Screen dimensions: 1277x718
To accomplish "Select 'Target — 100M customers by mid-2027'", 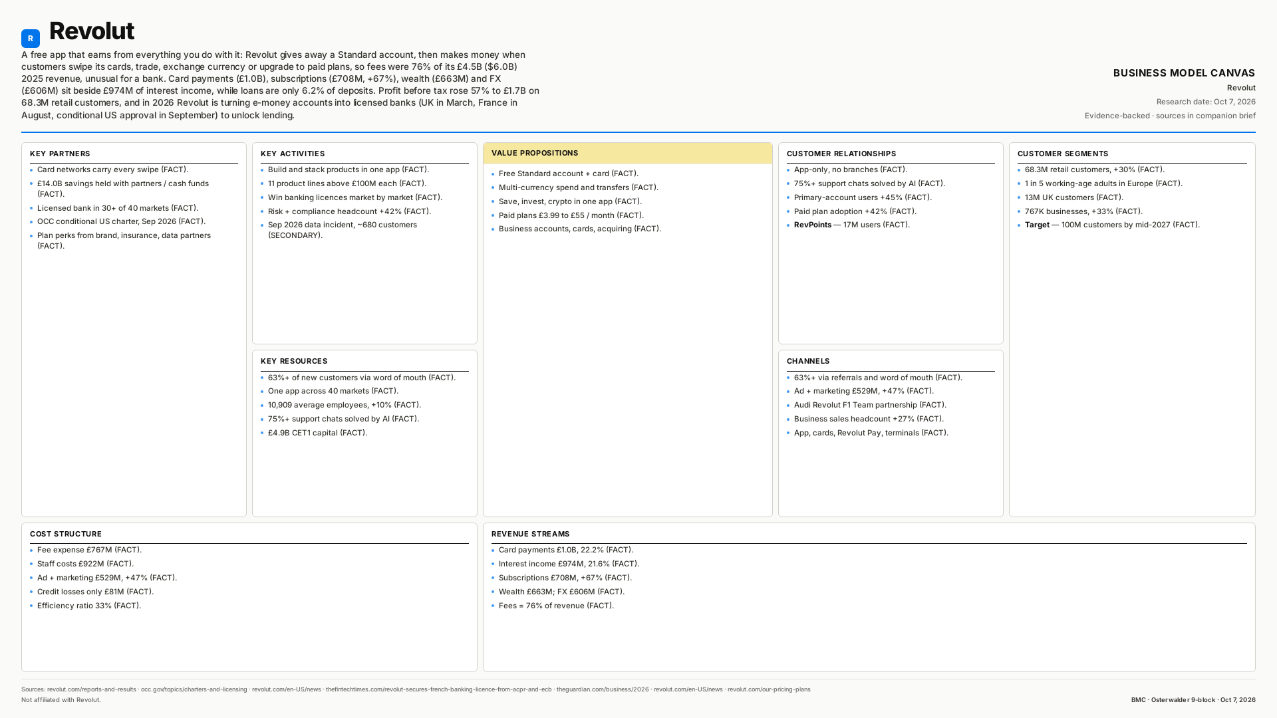I will [1112, 225].
